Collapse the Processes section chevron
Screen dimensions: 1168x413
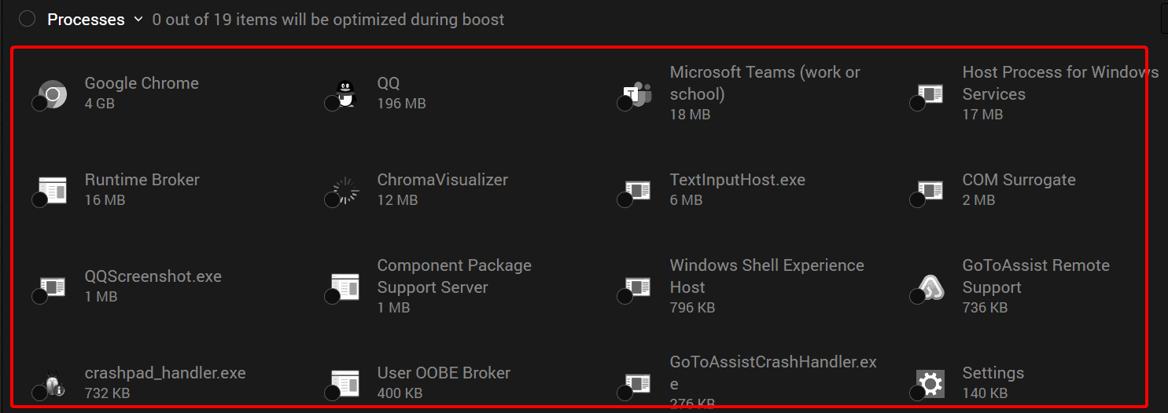click(x=138, y=19)
